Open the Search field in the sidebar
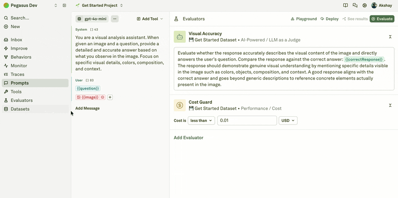Image resolution: width=398 pixels, height=198 pixels. click(35, 18)
